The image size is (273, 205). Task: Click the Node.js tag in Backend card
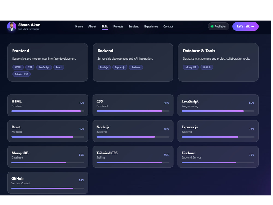104,67
